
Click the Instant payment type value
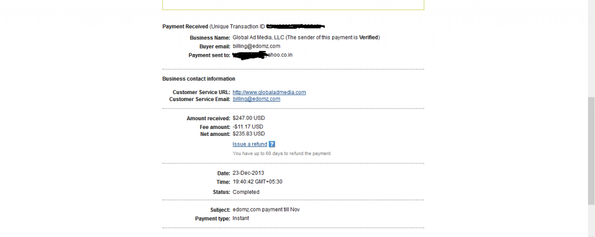pos(241,218)
